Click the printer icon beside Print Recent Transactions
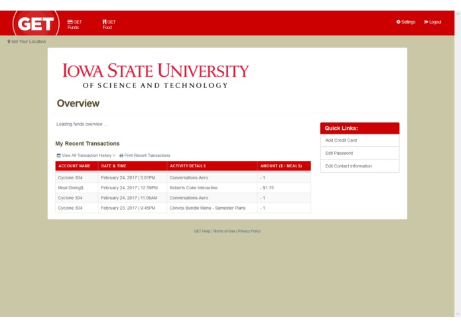 tap(121, 156)
